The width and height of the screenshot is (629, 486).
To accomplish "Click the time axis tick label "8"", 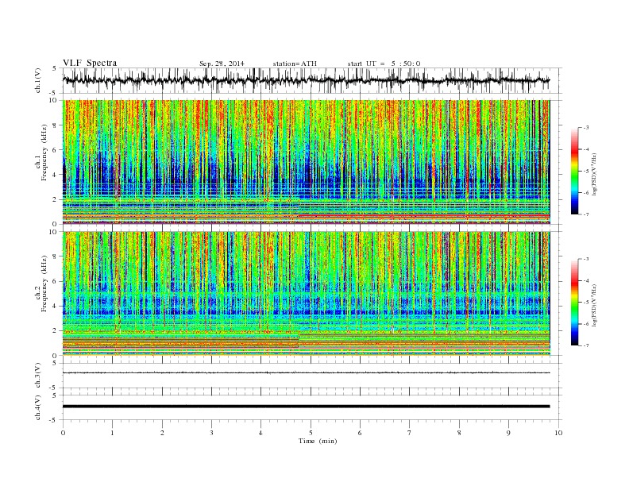I will tap(459, 433).
